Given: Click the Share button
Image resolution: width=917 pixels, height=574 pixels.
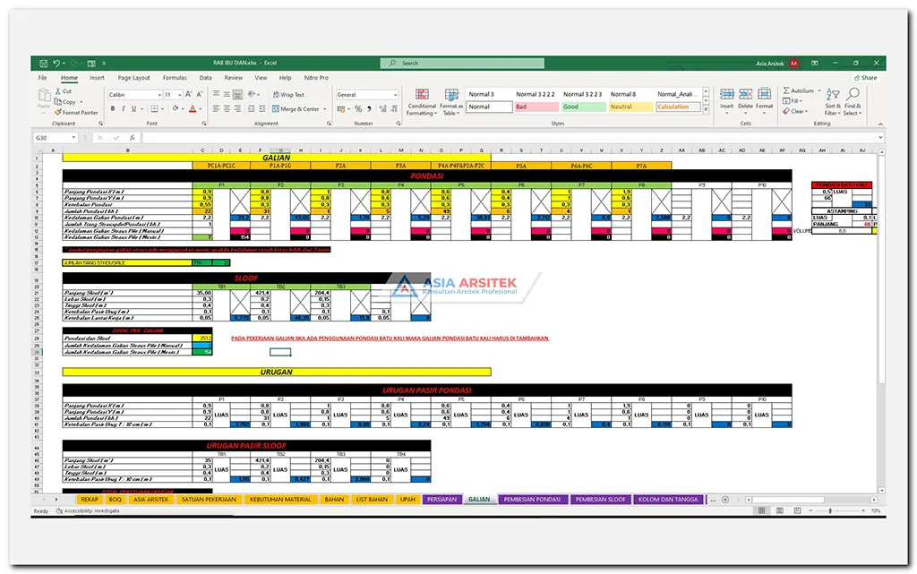Looking at the screenshot, I should 866,78.
